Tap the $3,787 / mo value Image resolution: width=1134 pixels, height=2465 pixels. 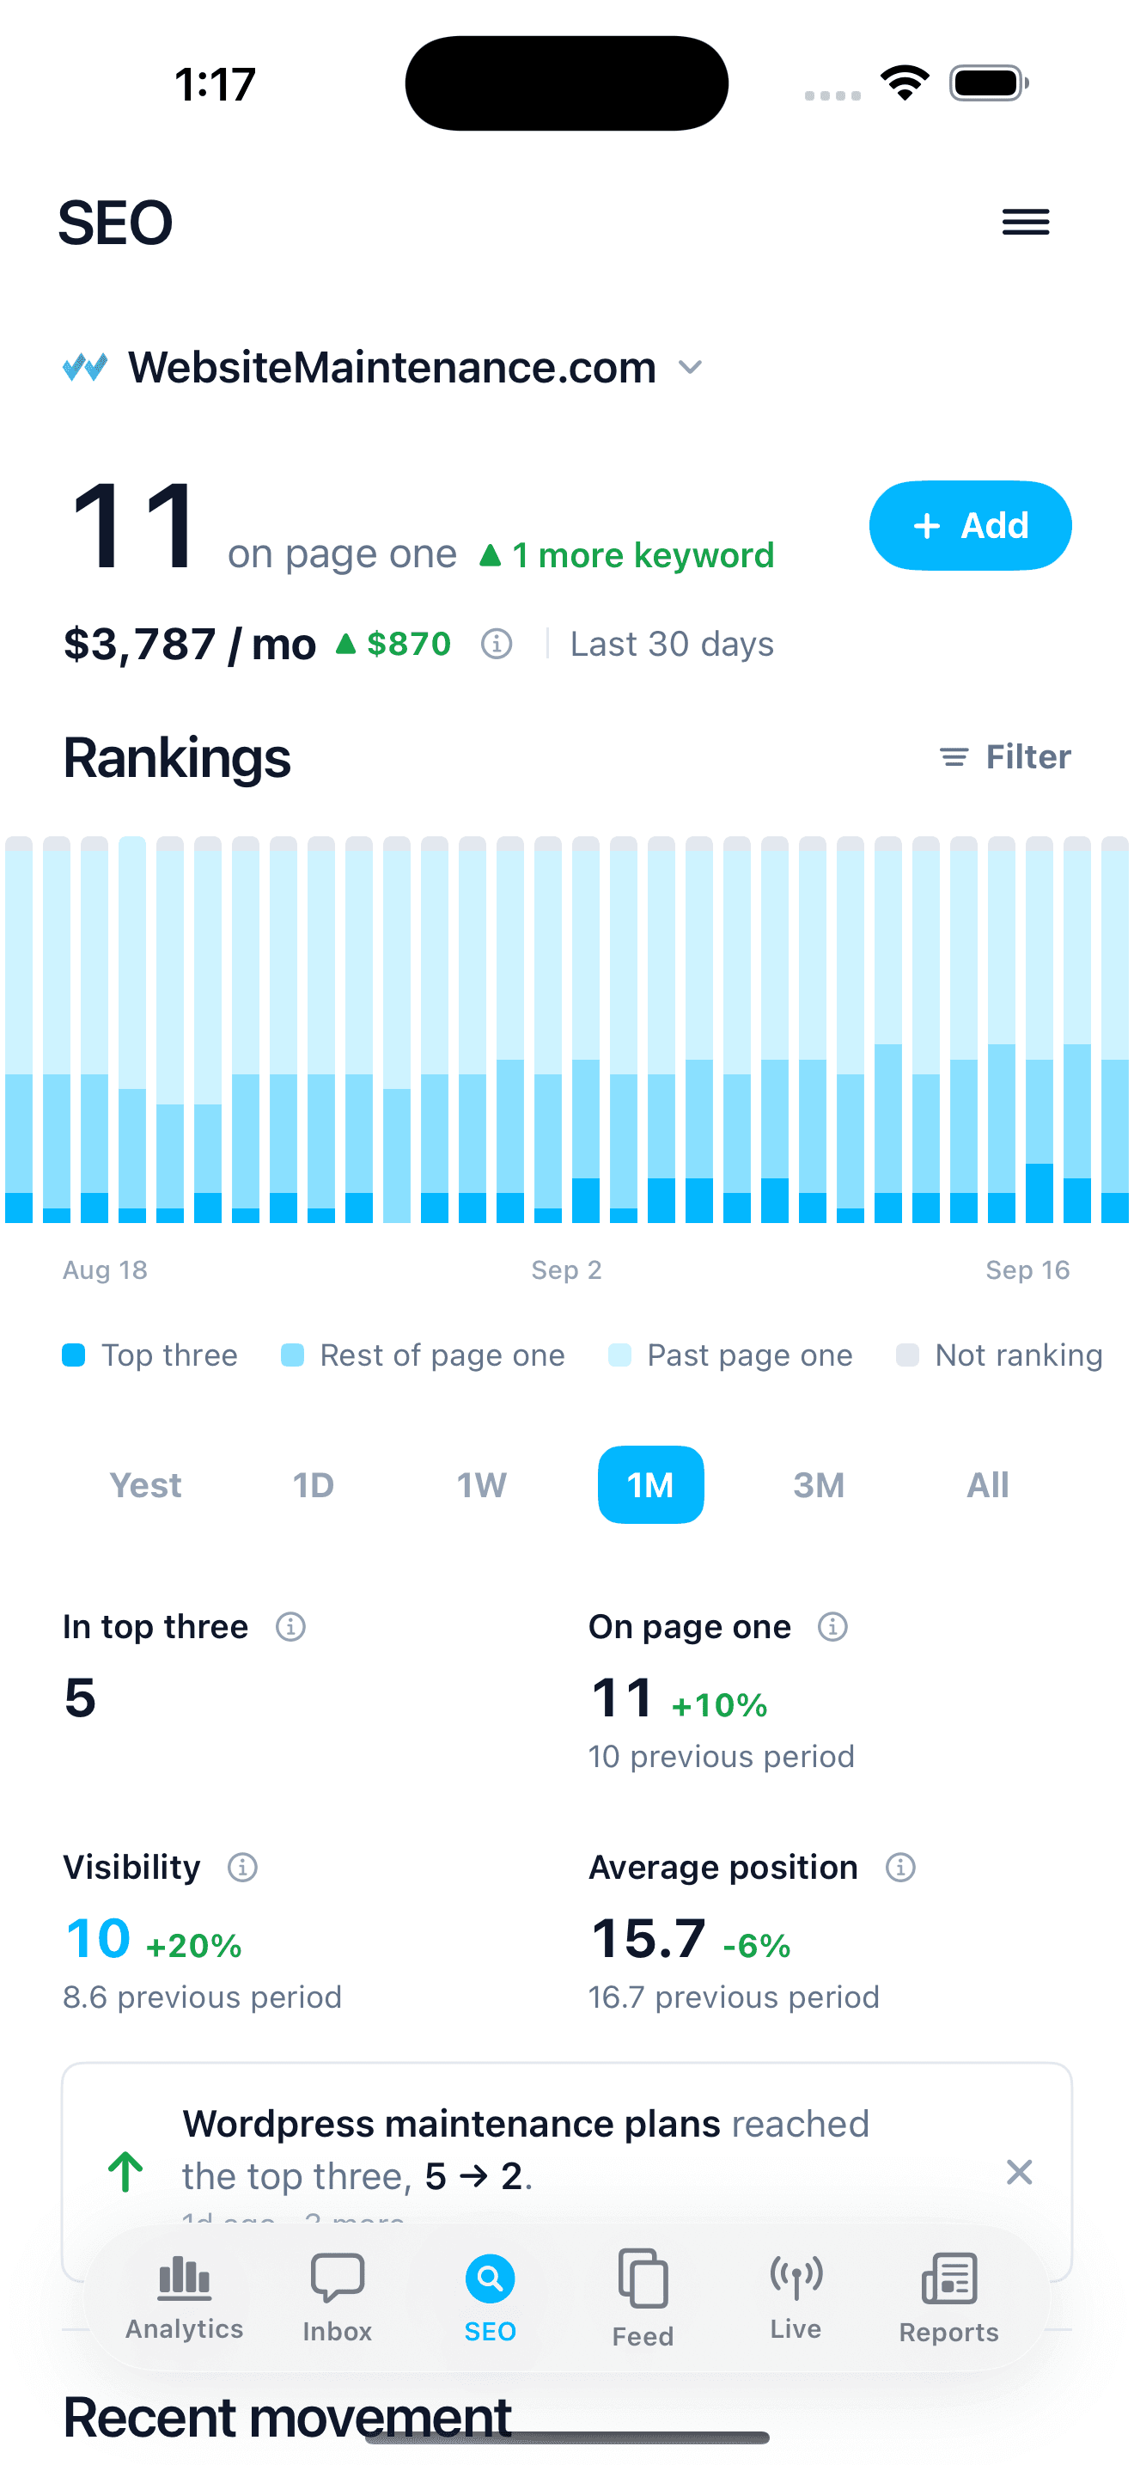[x=189, y=644]
